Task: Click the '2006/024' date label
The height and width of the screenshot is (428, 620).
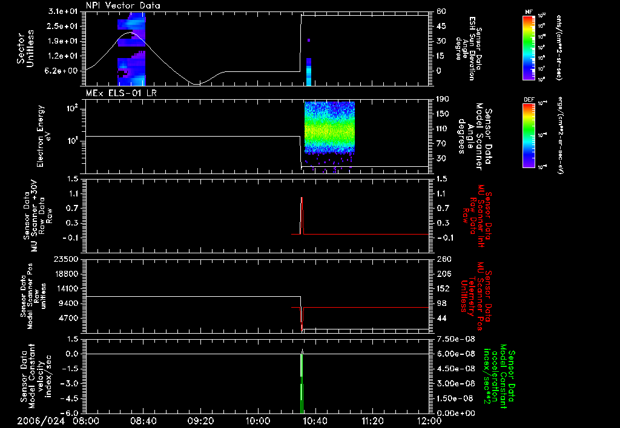Action: pyautogui.click(x=41, y=421)
